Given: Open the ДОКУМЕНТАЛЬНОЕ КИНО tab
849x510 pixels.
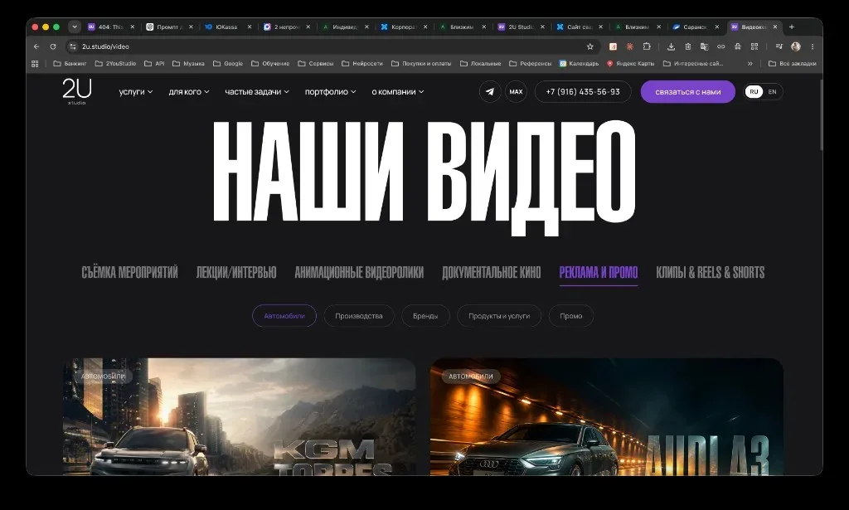Looking at the screenshot, I should [491, 272].
